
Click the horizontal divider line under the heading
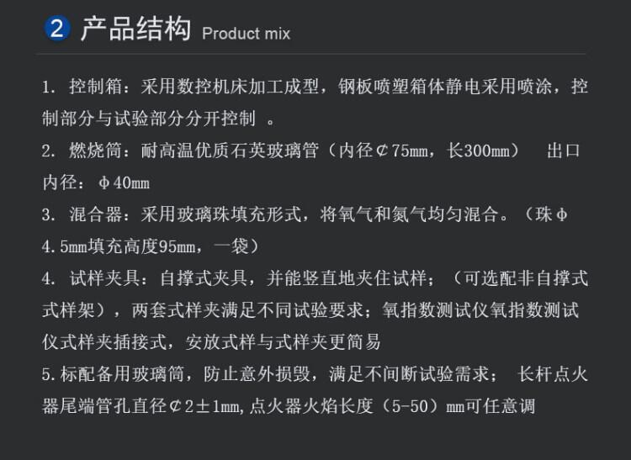coord(311,54)
